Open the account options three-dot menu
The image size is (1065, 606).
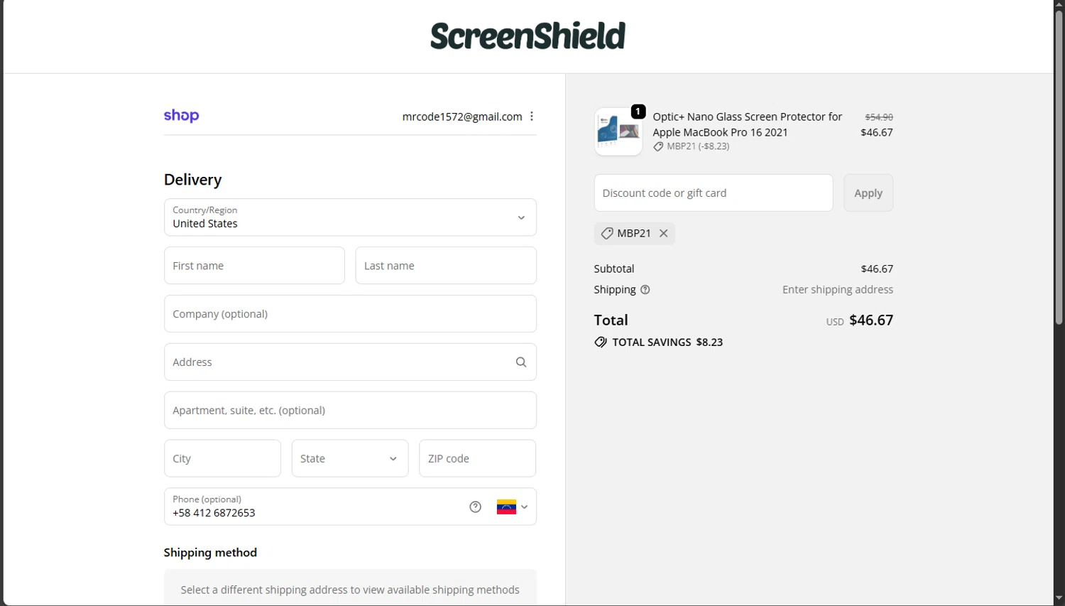click(532, 117)
